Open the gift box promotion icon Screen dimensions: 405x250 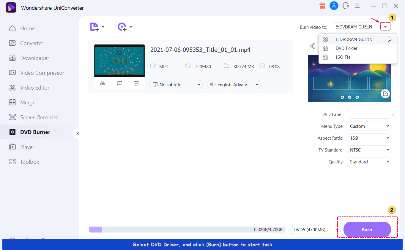[x=322, y=6]
